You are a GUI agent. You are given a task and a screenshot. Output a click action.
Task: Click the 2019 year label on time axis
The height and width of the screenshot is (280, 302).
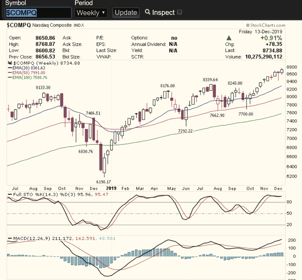(111, 188)
